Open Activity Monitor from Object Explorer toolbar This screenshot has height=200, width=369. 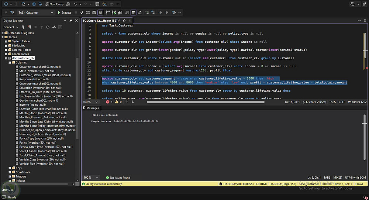click(x=54, y=27)
